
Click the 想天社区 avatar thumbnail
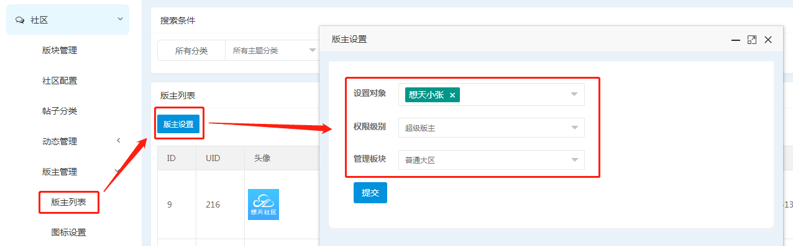(264, 204)
